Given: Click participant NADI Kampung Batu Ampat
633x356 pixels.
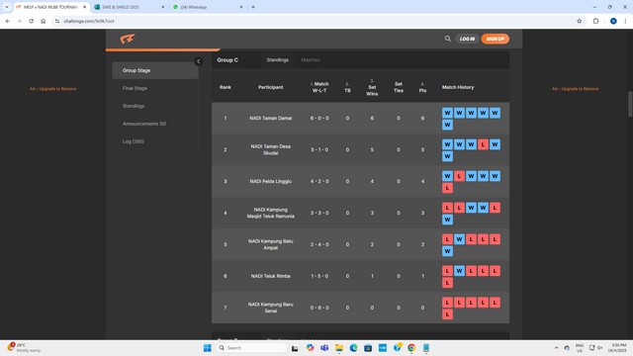Looking at the screenshot, I should (x=270, y=244).
